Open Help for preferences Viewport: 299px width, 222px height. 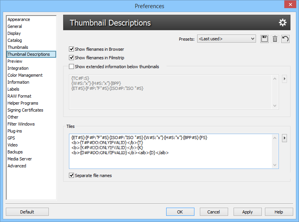coord(279,212)
